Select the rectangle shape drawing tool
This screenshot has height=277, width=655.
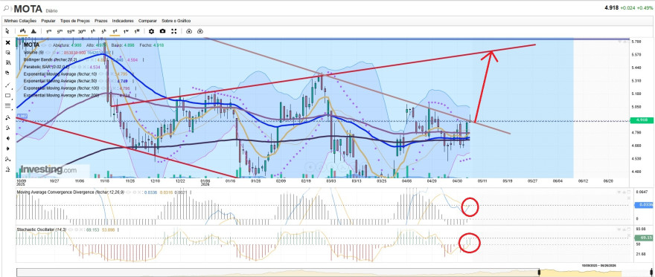[7, 95]
